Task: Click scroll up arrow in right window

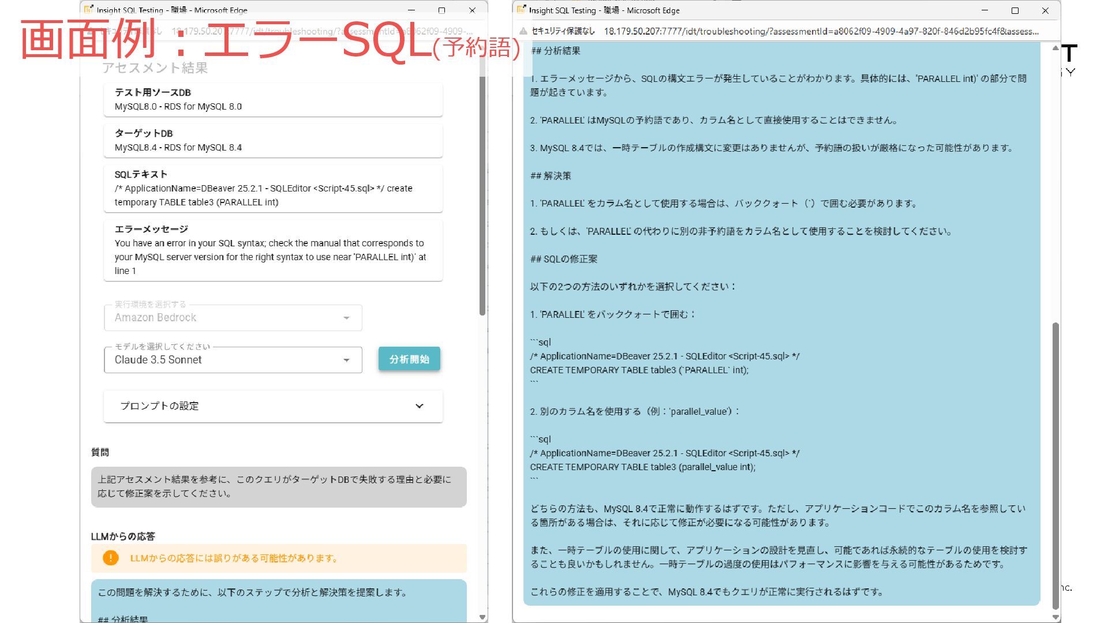Action: [1055, 48]
